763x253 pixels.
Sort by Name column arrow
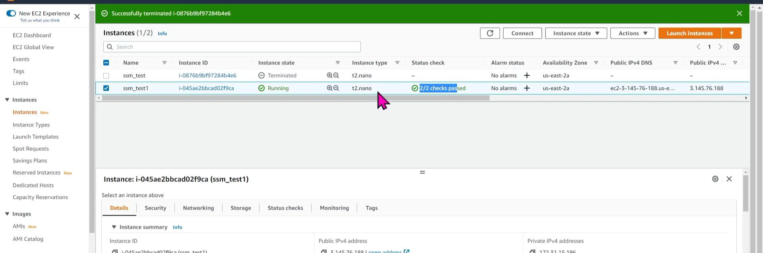point(165,63)
